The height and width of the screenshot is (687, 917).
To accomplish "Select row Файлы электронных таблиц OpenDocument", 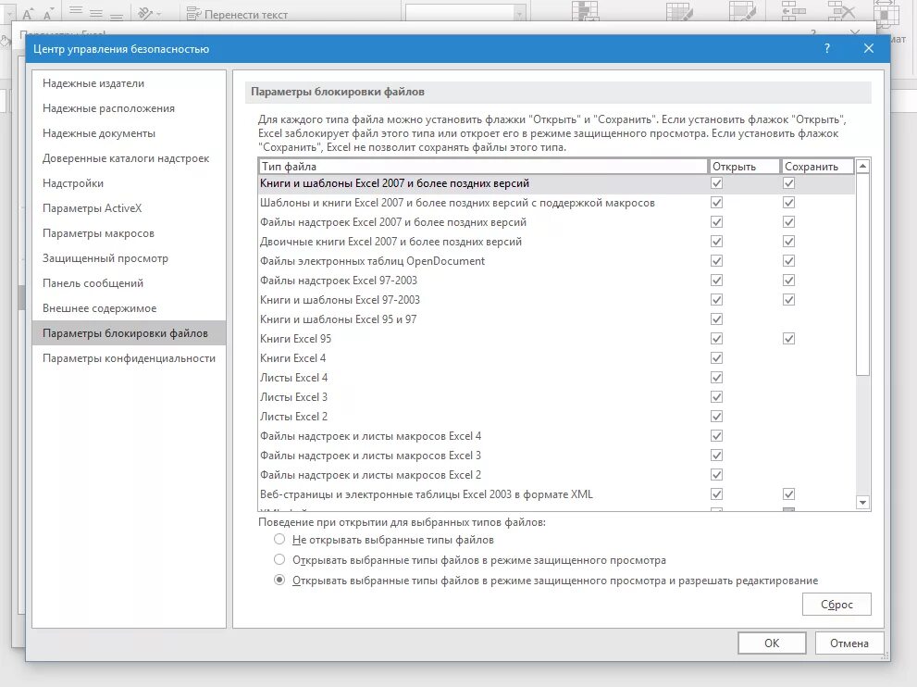I will point(557,260).
